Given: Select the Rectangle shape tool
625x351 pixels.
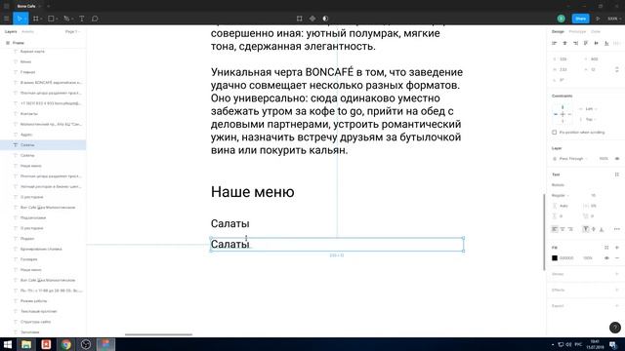Looking at the screenshot, I should coord(51,19).
